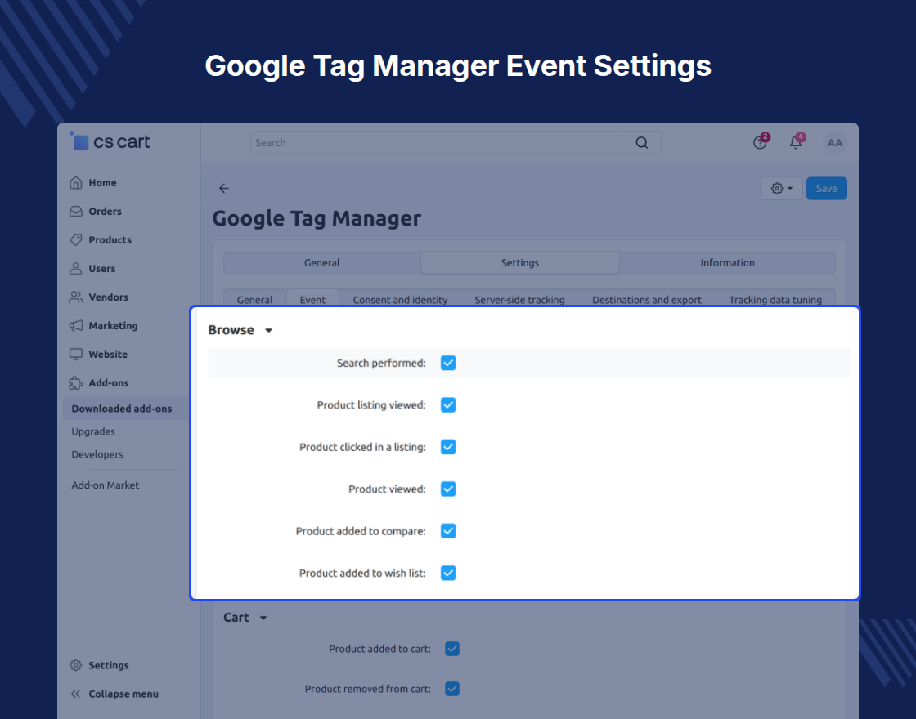The height and width of the screenshot is (719, 916).
Task: Click the Orders menu label in the sidebar
Action: pyautogui.click(x=106, y=212)
